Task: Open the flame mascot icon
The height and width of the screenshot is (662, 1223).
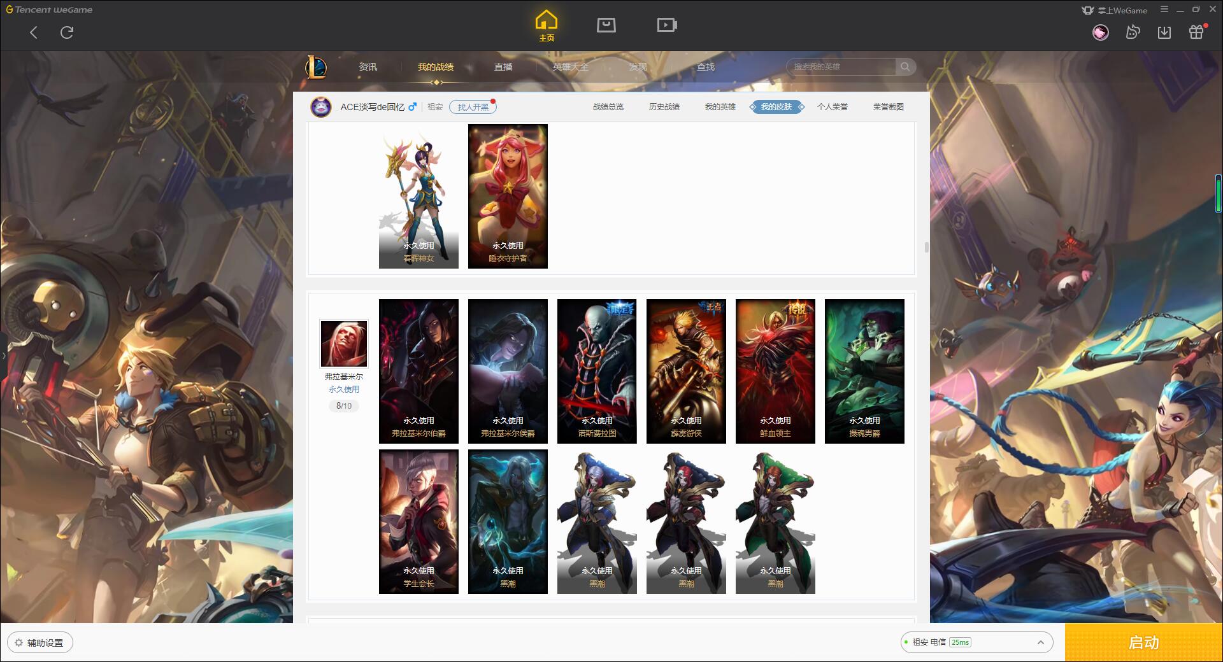Action: (1133, 32)
